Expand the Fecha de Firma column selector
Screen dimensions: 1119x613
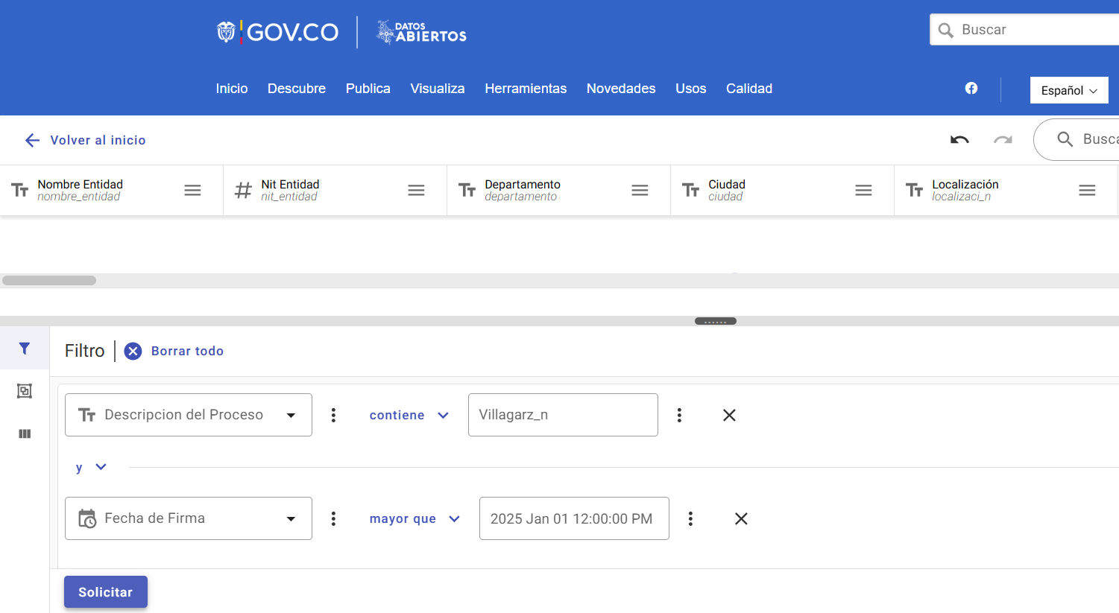pos(189,518)
